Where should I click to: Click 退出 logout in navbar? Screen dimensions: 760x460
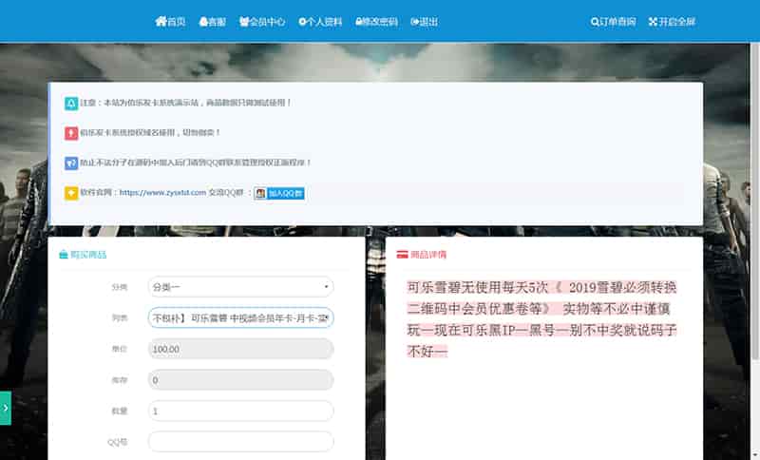coord(424,22)
